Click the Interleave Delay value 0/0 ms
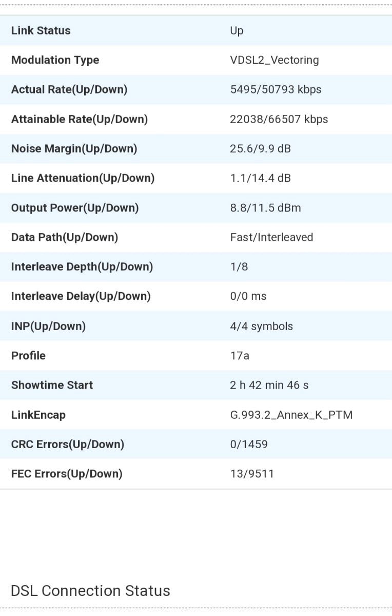 pos(248,296)
